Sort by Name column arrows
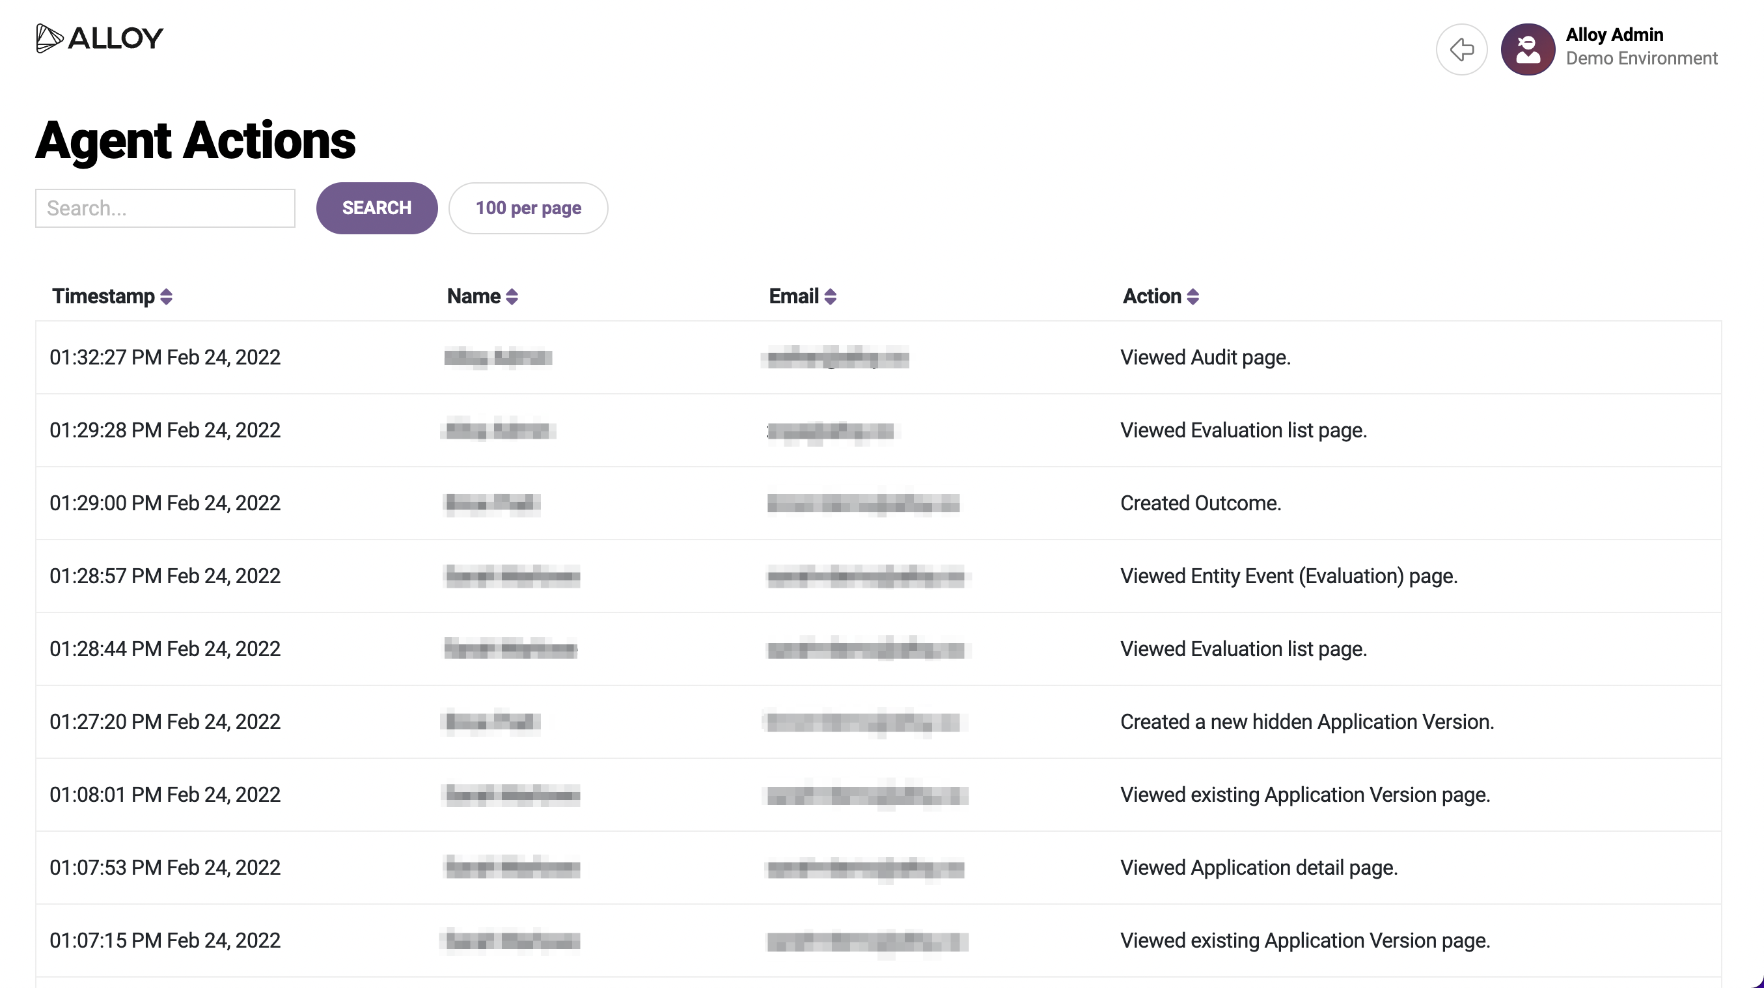Screen dimensions: 1764x988 [x=512, y=297]
